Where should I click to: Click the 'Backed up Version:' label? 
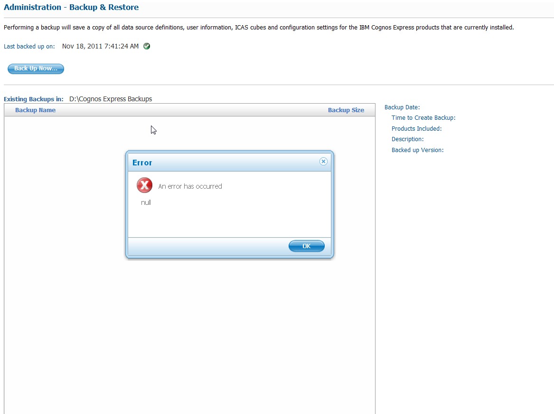click(x=417, y=150)
